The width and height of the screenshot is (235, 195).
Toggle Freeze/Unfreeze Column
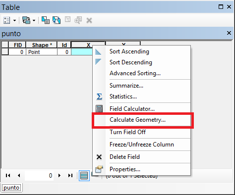pyautogui.click(x=142, y=145)
